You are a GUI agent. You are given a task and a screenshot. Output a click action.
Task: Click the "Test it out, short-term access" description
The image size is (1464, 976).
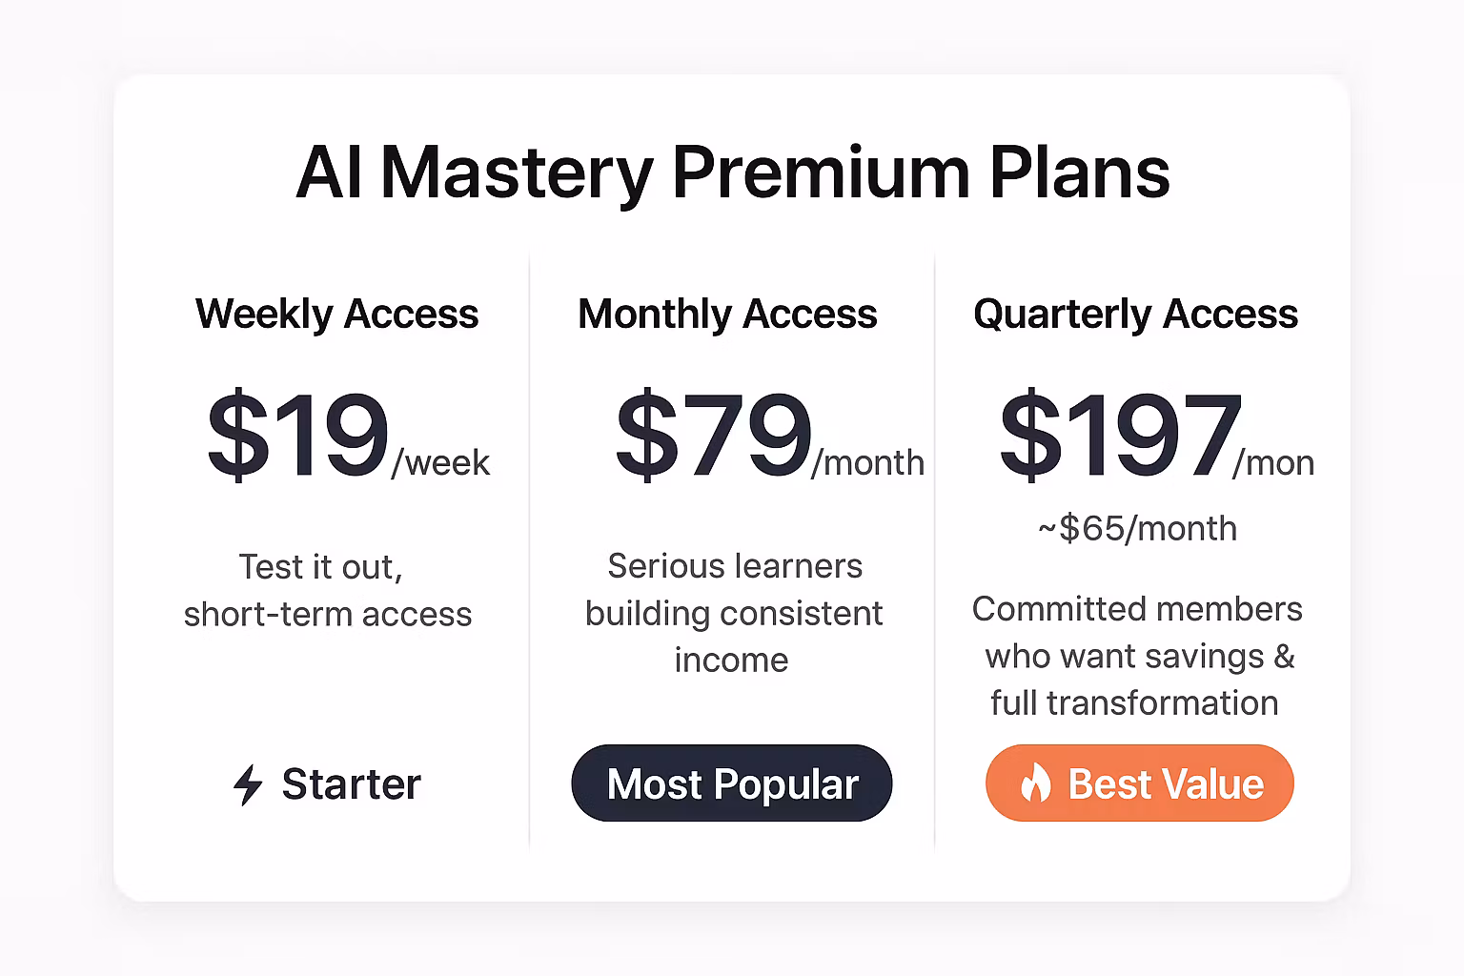pos(327,590)
